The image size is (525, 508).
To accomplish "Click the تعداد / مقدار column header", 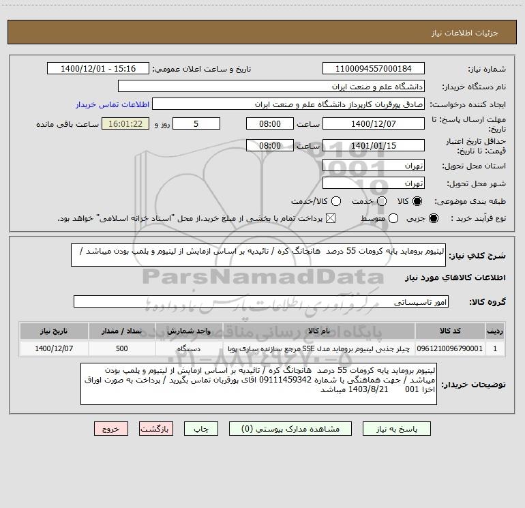I will (x=122, y=331).
